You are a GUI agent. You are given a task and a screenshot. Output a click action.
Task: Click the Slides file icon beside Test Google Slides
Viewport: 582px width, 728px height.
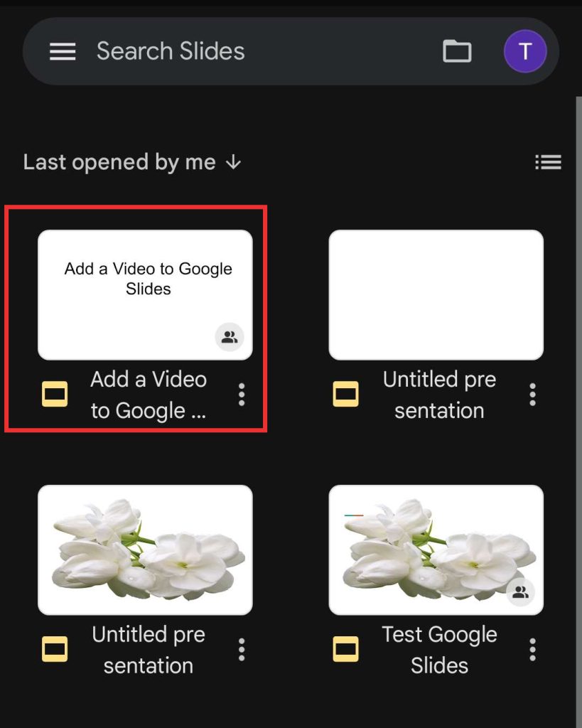pos(345,649)
